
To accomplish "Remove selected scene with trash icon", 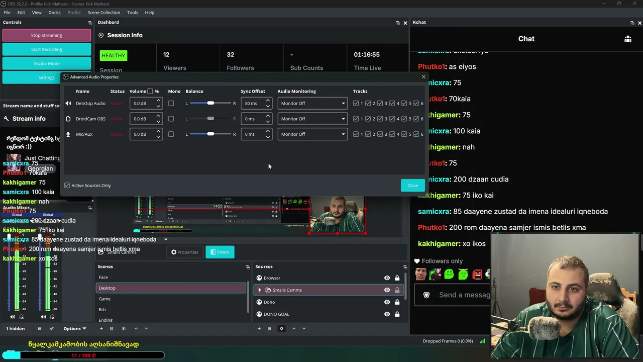I will (112, 328).
